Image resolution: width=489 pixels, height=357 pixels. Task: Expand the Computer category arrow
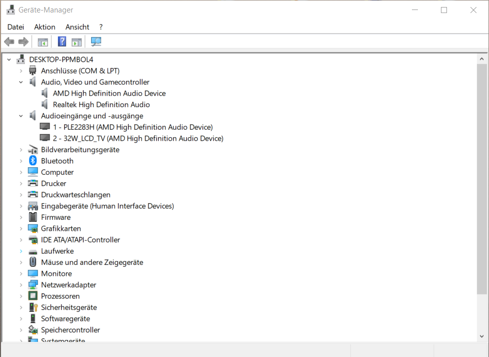pyautogui.click(x=21, y=172)
